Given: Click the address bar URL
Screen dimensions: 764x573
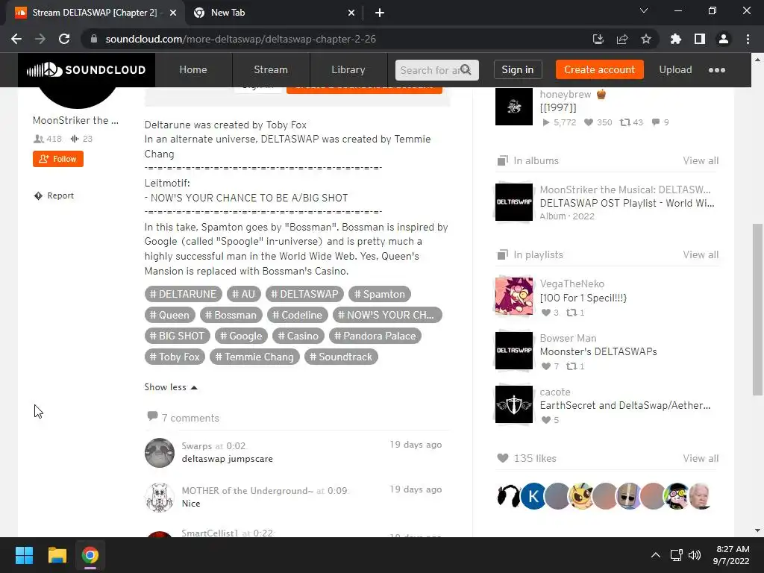Looking at the screenshot, I should click(x=241, y=39).
